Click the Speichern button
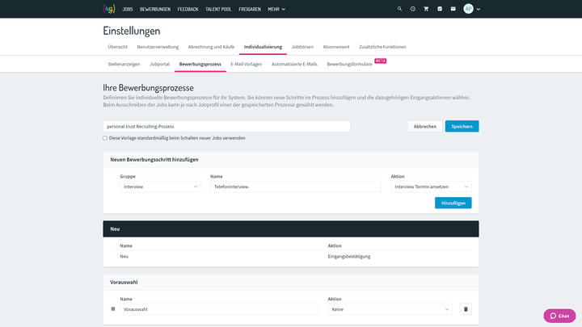Screen dimensions: 582x327 (462, 126)
